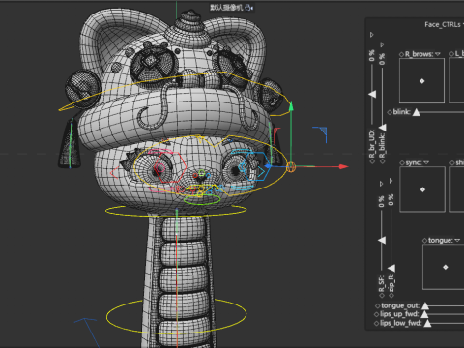The image size is (464, 348).
Task: Click the default camera icon in viewport header
Action: pyautogui.click(x=248, y=7)
